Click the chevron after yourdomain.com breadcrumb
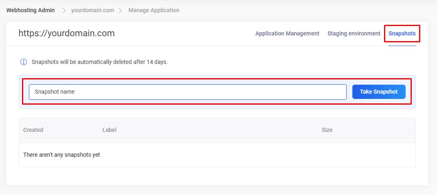437x195 pixels. pyautogui.click(x=121, y=11)
